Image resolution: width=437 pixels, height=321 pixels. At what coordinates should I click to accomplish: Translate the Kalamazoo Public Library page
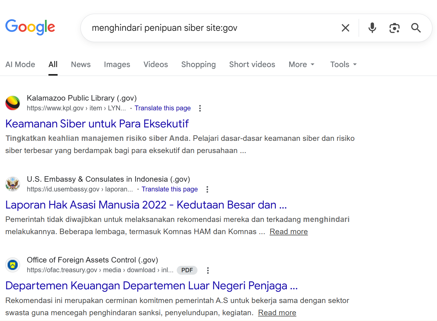pyautogui.click(x=162, y=108)
